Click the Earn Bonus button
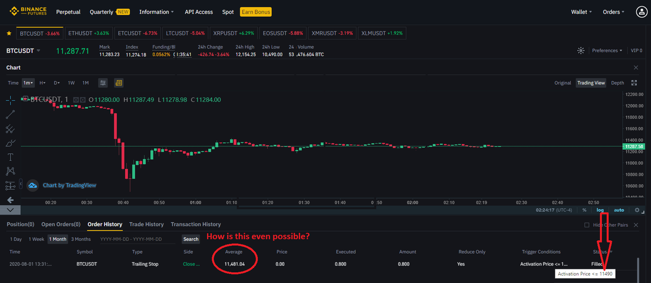The height and width of the screenshot is (283, 651). tap(256, 12)
